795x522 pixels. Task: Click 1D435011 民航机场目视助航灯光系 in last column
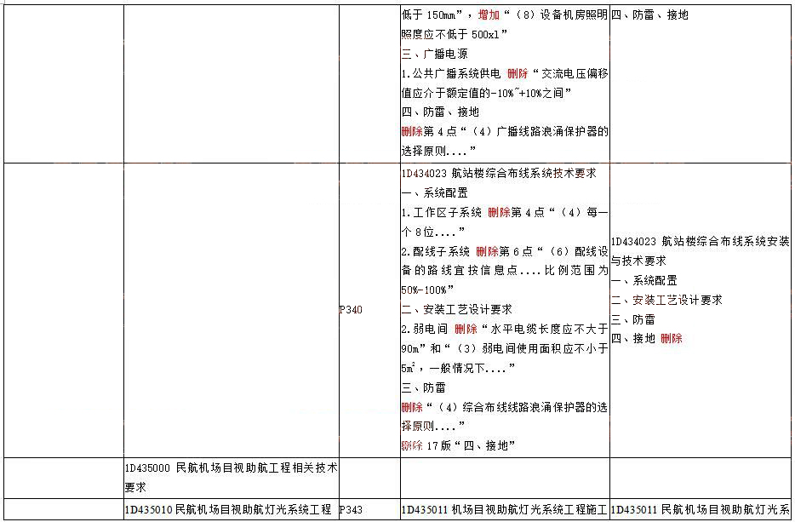click(700, 510)
